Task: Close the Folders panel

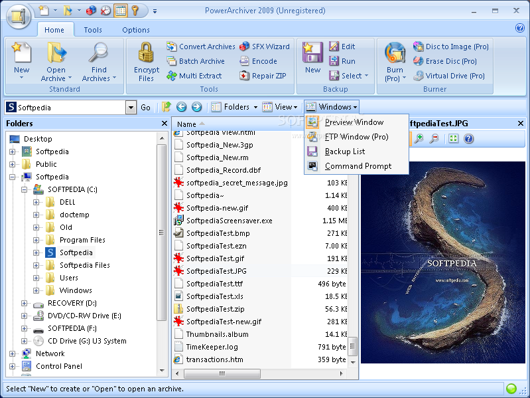Action: tap(165, 124)
